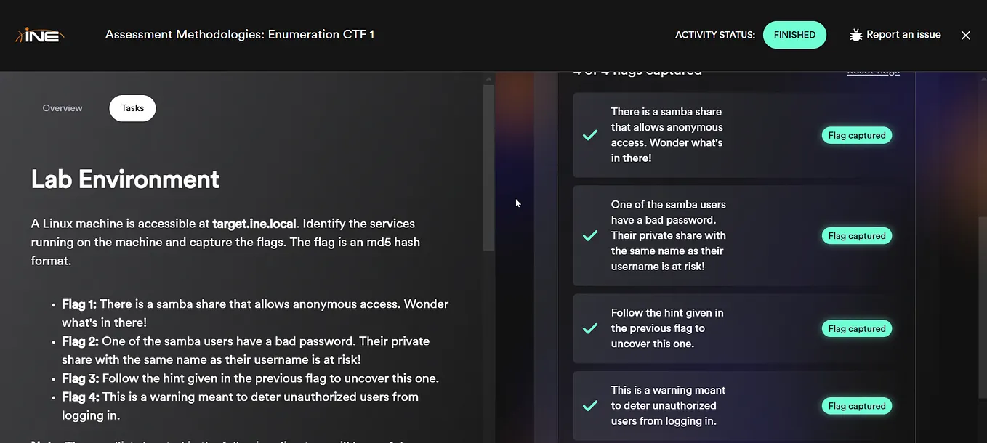
Task: Click 'Flag captured' on the third flag card
Action: (856, 328)
